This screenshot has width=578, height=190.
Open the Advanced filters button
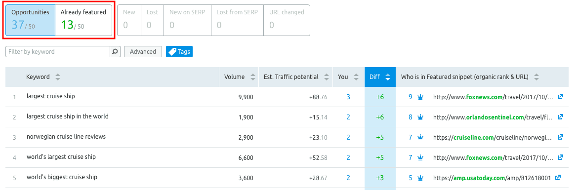(x=143, y=51)
